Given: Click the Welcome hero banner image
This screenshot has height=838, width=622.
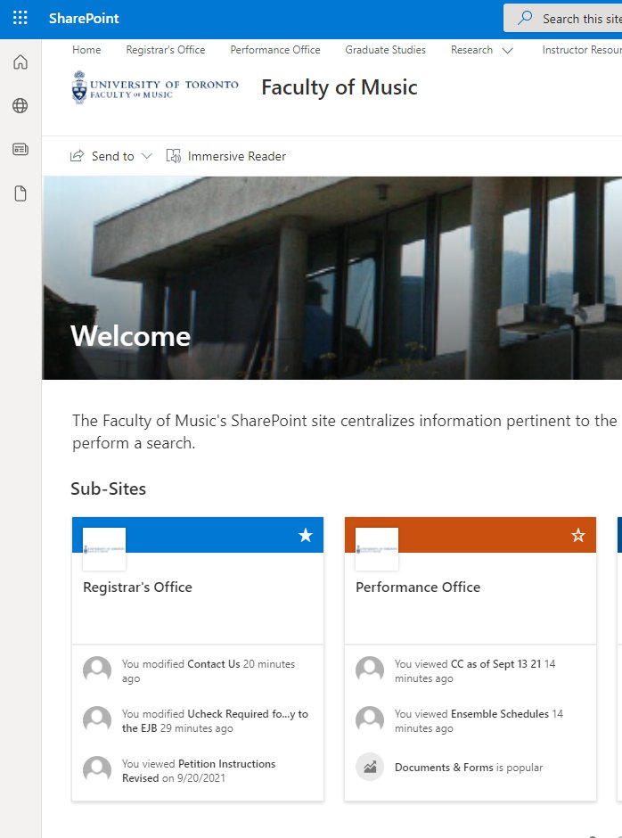Looking at the screenshot, I should coord(331,278).
